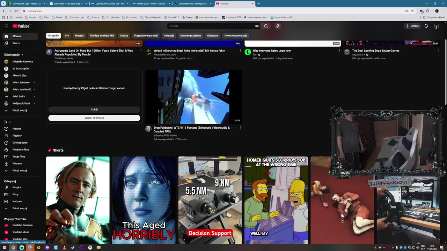
Task: Switch to Winter 2026 Anime browser tab
Action: [151, 3]
